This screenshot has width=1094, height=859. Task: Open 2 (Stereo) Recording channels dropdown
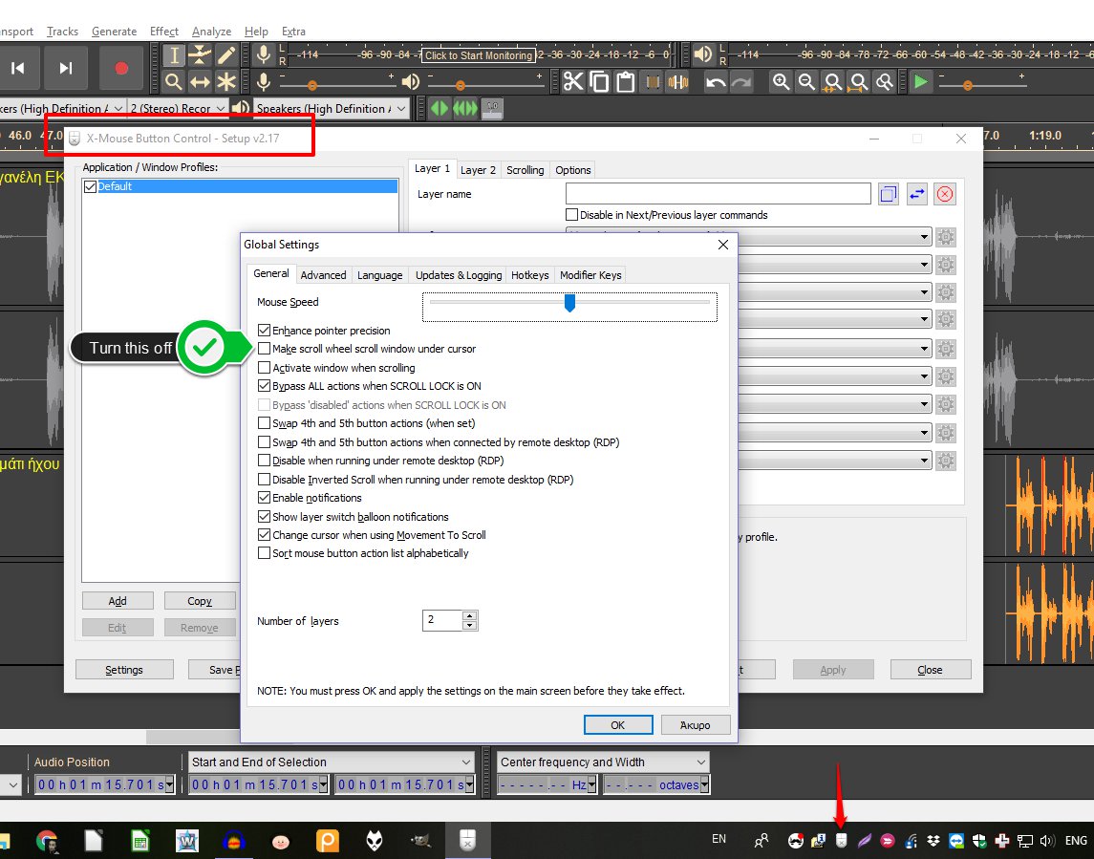coord(178,108)
